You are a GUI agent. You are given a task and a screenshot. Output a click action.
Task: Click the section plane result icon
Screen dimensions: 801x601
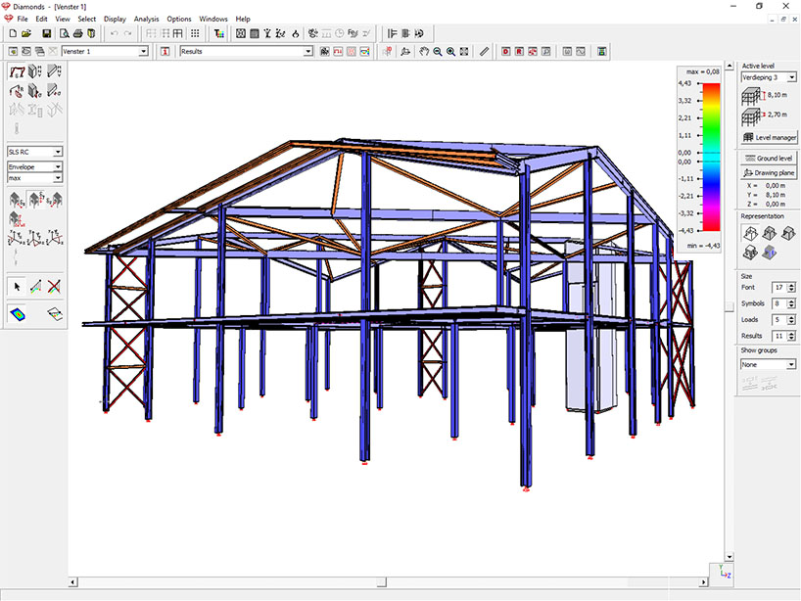click(x=54, y=313)
